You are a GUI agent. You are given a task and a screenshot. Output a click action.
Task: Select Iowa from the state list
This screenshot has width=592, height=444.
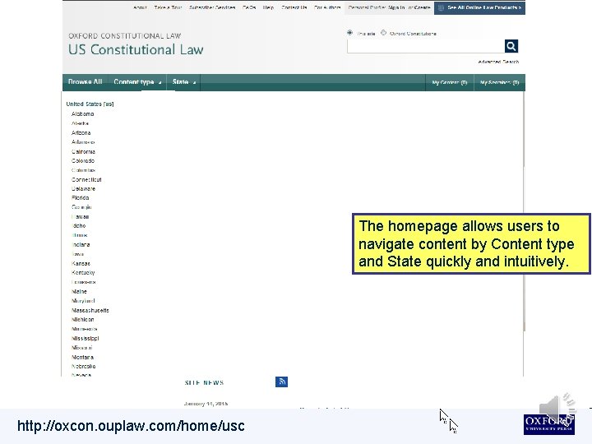click(x=77, y=254)
